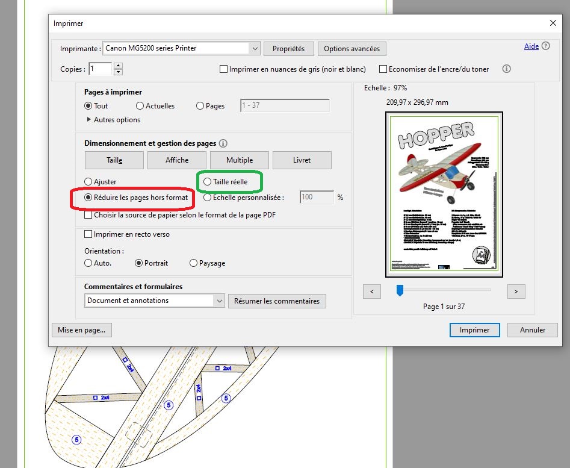Screen dimensions: 570x468
Task: Toggle Imprimer en recto verso checkbox
Action: 88,234
